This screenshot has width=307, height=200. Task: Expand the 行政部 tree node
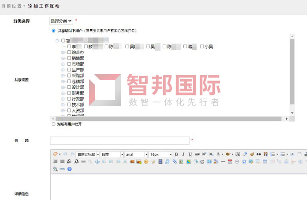[x=63, y=99]
